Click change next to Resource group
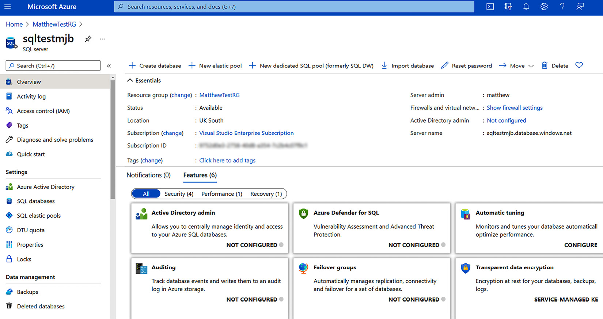This screenshot has height=319, width=603. click(181, 95)
